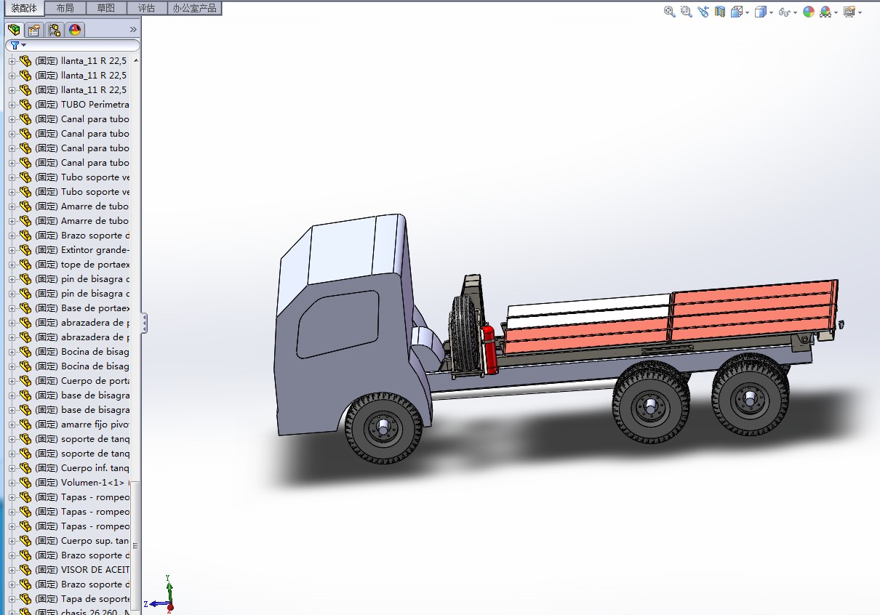Select the spare tire behind the cab
The height and width of the screenshot is (615, 880).
click(463, 334)
